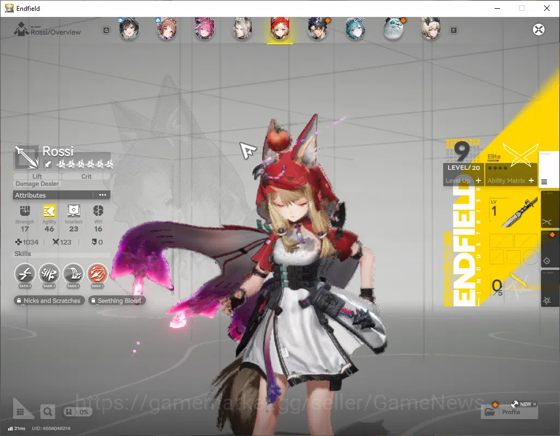Open the orange ultimate skill icon

[x=97, y=274]
